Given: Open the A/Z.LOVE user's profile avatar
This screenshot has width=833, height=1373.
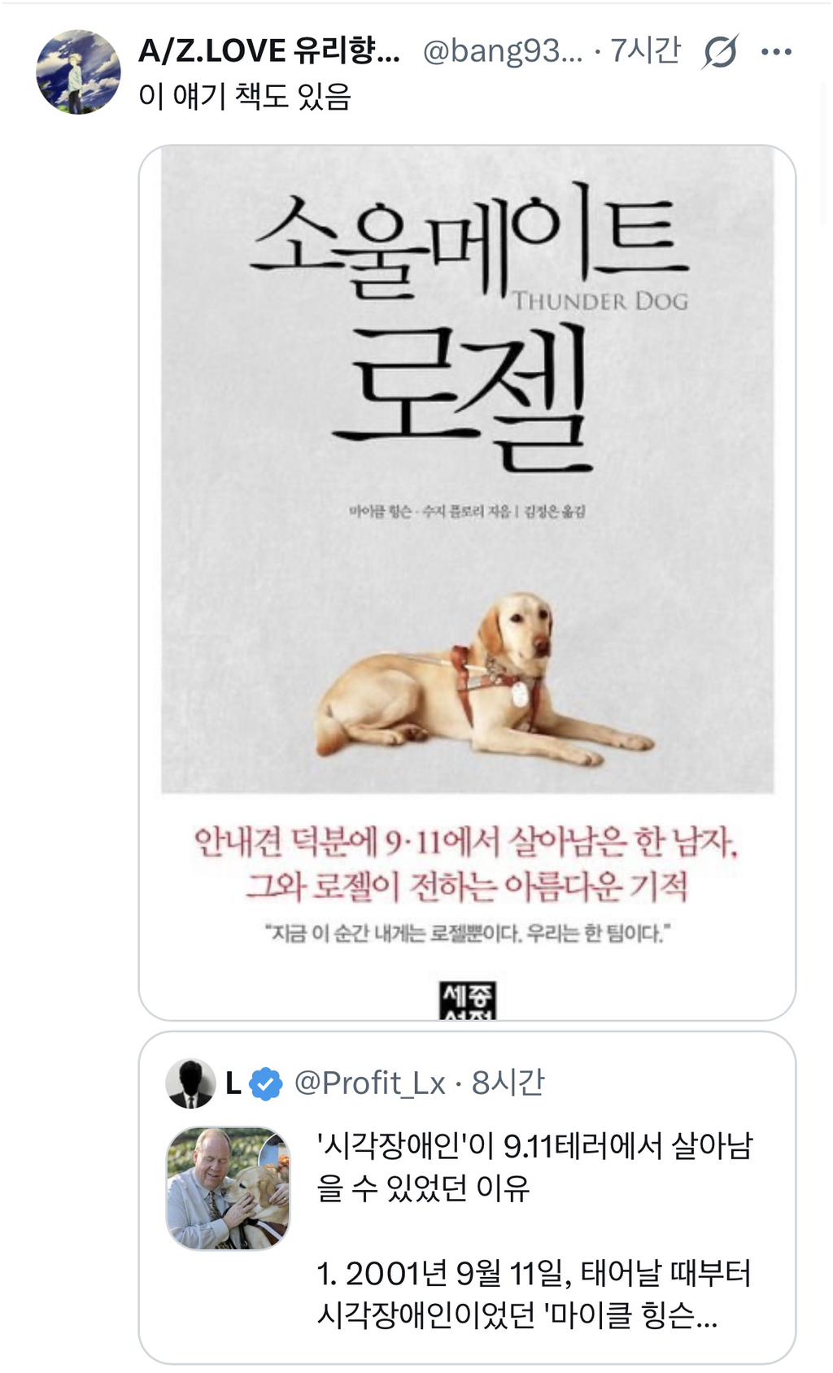Looking at the screenshot, I should coord(78,72).
